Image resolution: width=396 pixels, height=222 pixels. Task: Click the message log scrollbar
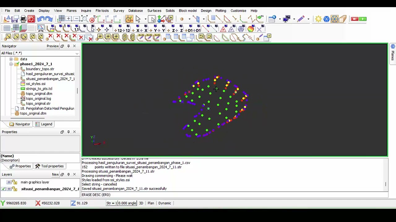(x=386, y=184)
